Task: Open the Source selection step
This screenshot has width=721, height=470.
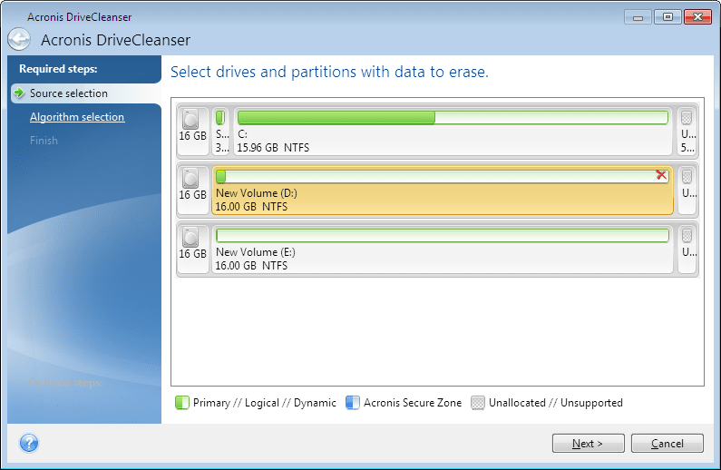Action: (x=69, y=93)
